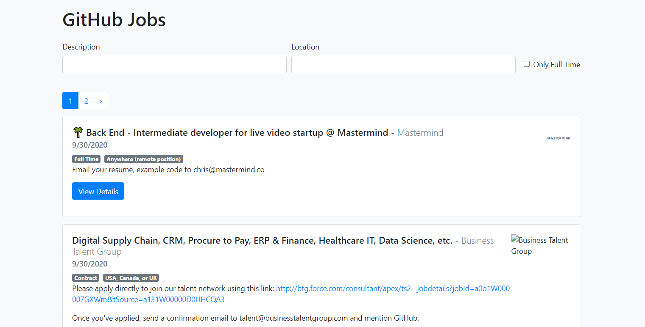
Task: Click the Only Full Time label text
Action: [557, 64]
